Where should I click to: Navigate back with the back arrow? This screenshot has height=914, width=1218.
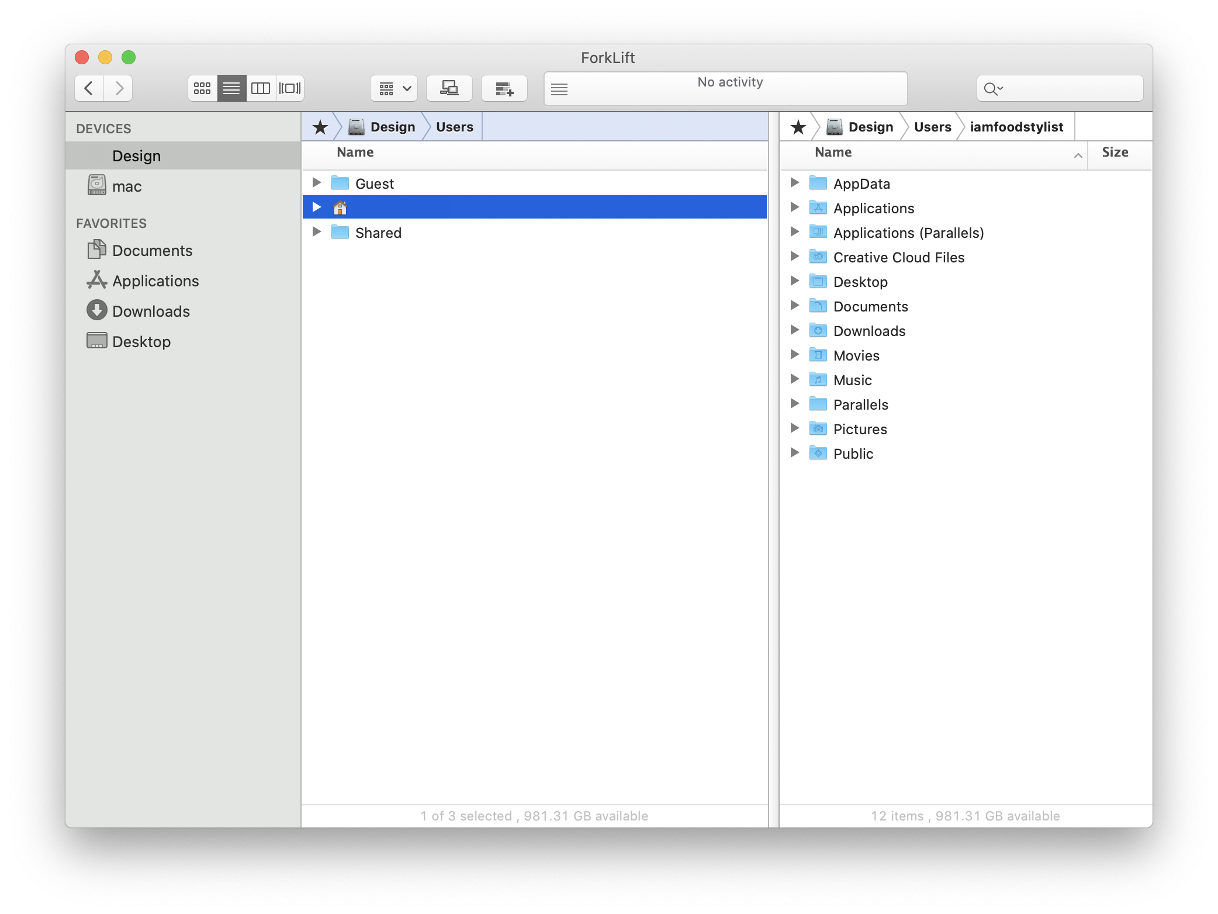click(x=89, y=89)
